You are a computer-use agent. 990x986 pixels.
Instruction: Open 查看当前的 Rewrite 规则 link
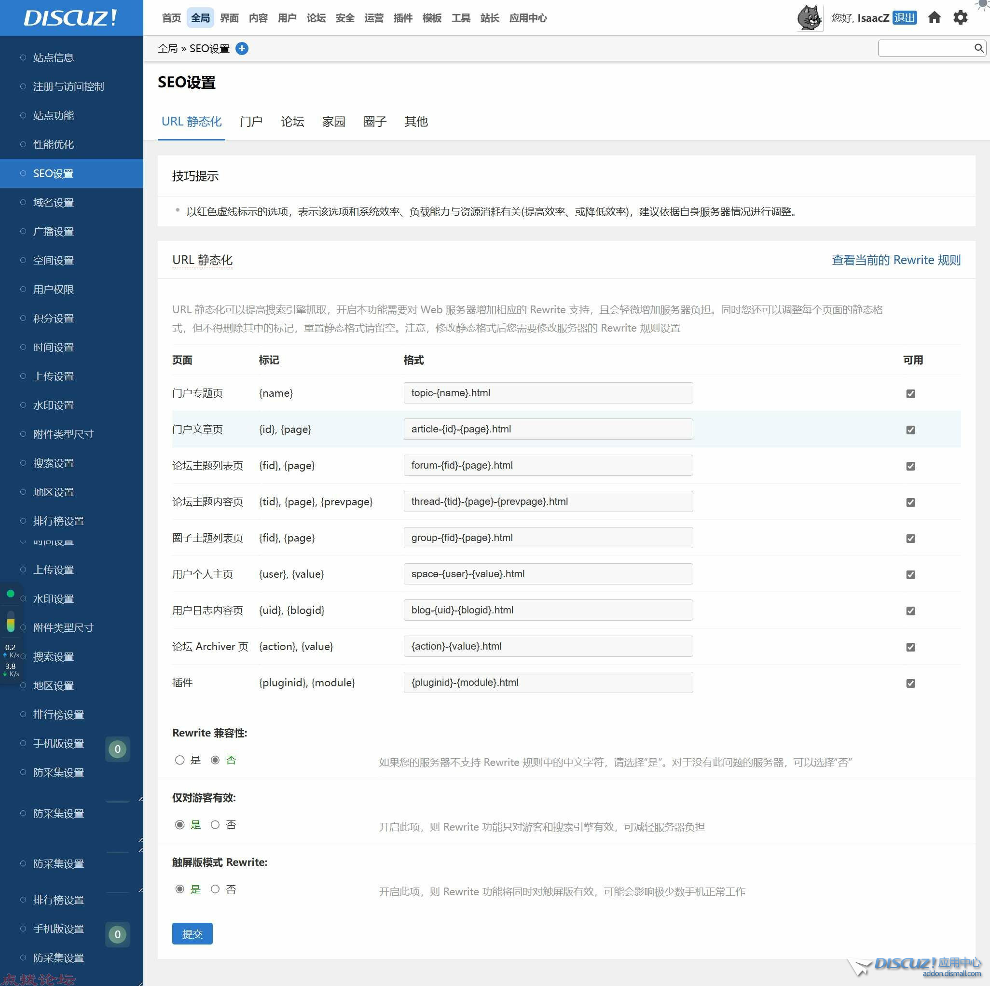point(895,260)
